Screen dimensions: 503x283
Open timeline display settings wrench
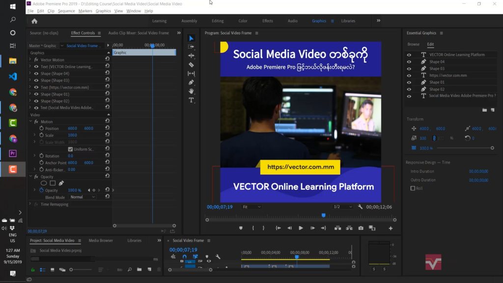[218, 256]
